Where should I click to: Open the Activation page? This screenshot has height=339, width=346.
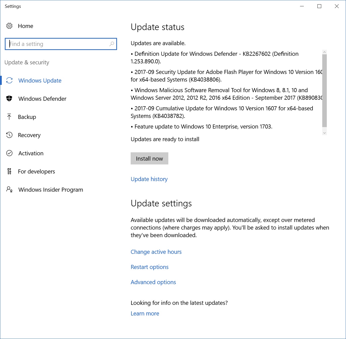pos(31,153)
